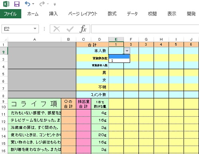Open the 表示 ribbon tab
Viewport: 199px width, 154px height.
(172, 14)
